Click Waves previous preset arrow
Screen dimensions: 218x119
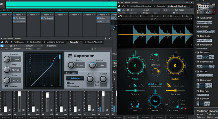(x=146, y=16)
